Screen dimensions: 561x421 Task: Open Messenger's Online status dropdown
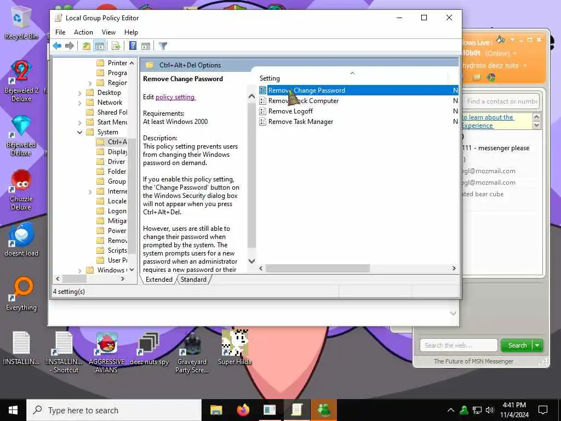tap(514, 53)
